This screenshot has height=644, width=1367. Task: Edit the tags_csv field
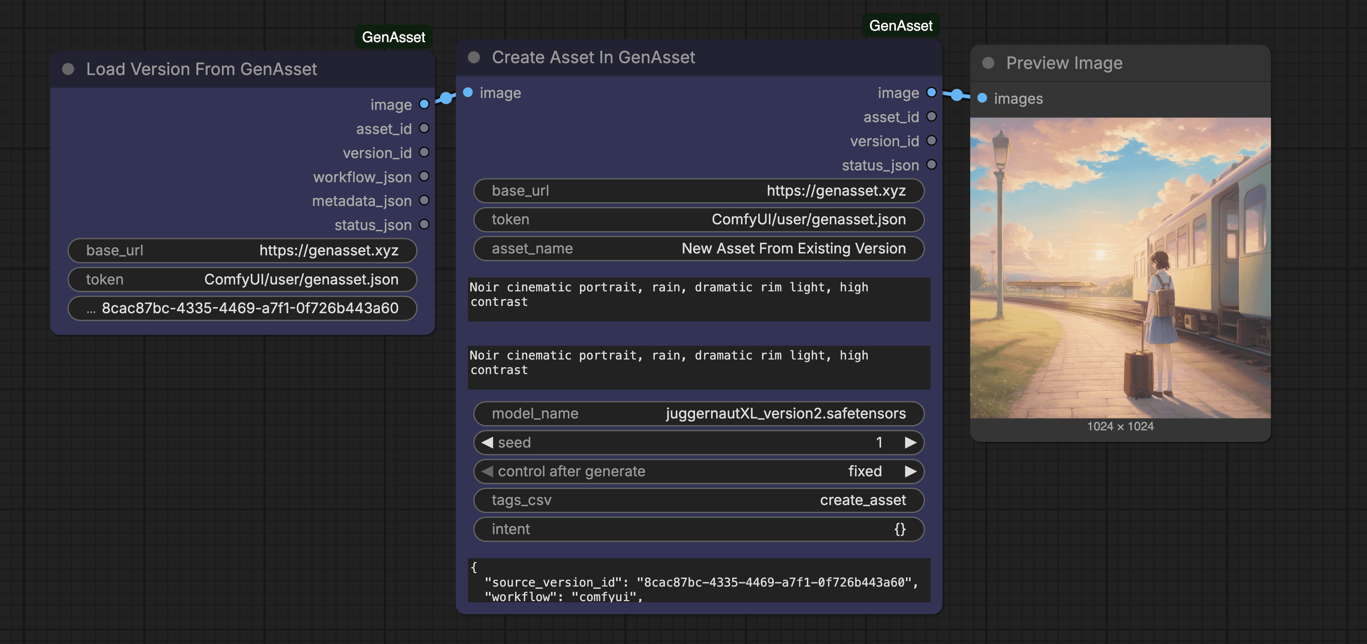tap(698, 500)
